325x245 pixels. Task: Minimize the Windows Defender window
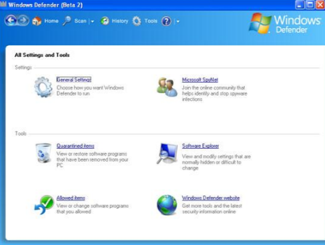coord(300,5)
